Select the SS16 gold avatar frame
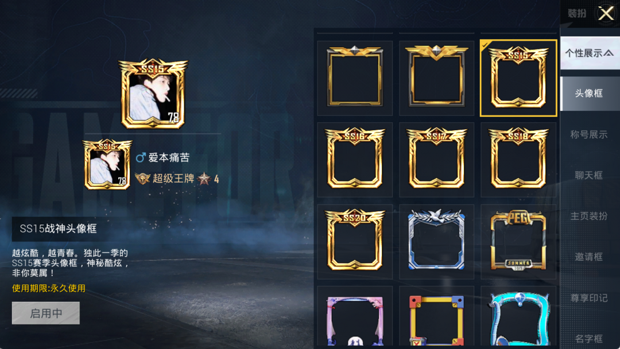The image size is (620, 349). tap(355, 159)
